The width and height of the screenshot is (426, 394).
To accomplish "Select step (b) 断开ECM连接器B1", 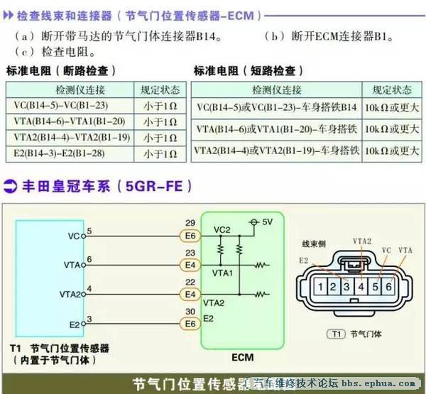I will coord(329,36).
